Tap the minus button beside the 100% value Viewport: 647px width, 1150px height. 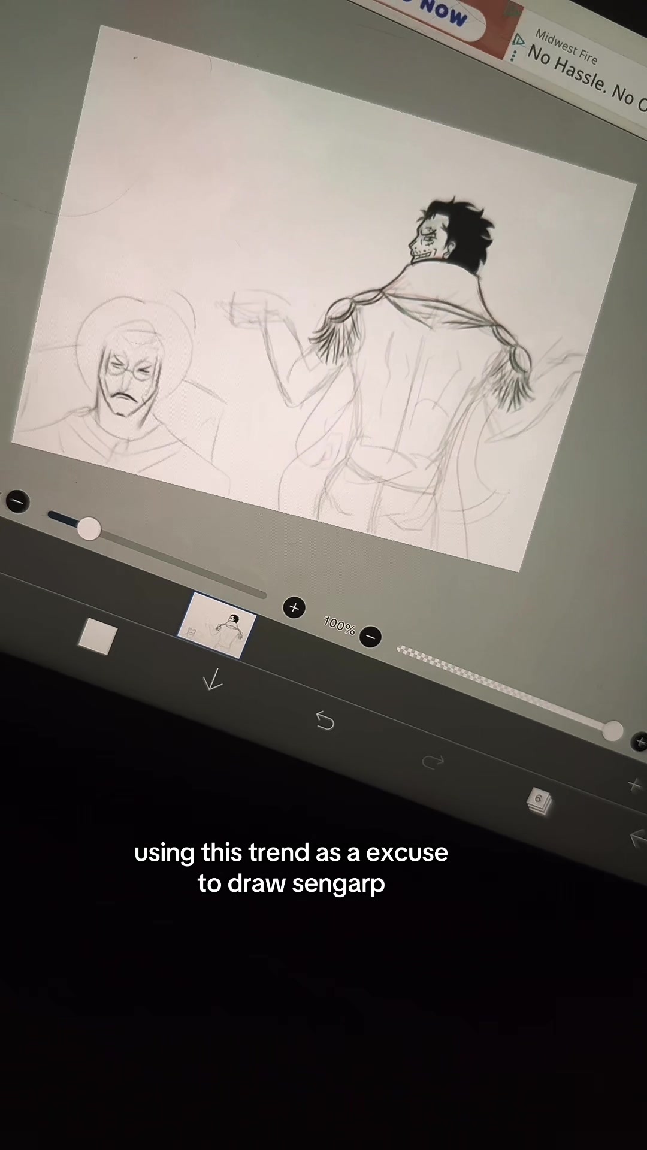(x=371, y=637)
